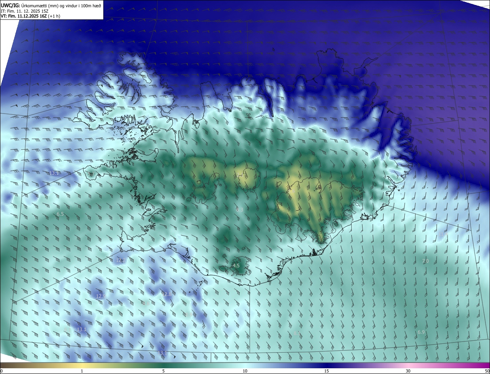Click the 4.5 value label on the map
The width and height of the screenshot is (490, 374).
[236, 265]
